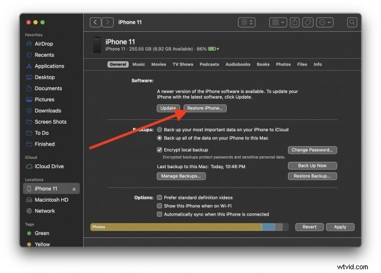This screenshot has height=273, width=381.
Task: Click the Apply button
Action: (340, 227)
